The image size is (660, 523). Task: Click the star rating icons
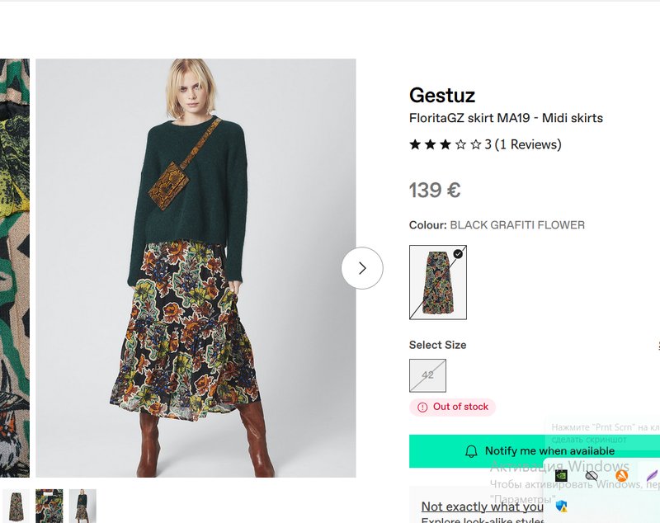[x=445, y=144]
